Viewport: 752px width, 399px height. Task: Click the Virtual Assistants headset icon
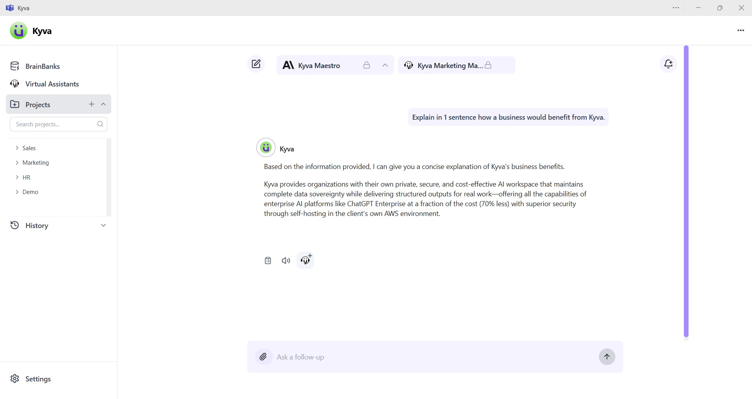[15, 84]
